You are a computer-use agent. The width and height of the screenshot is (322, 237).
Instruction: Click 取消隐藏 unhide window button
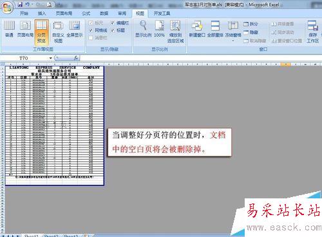(255, 41)
